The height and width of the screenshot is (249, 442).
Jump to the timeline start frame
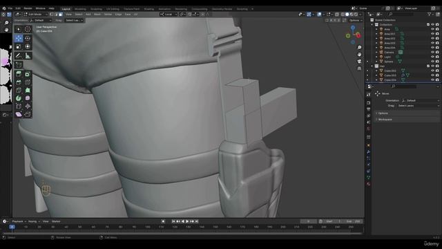pyautogui.click(x=173, y=221)
